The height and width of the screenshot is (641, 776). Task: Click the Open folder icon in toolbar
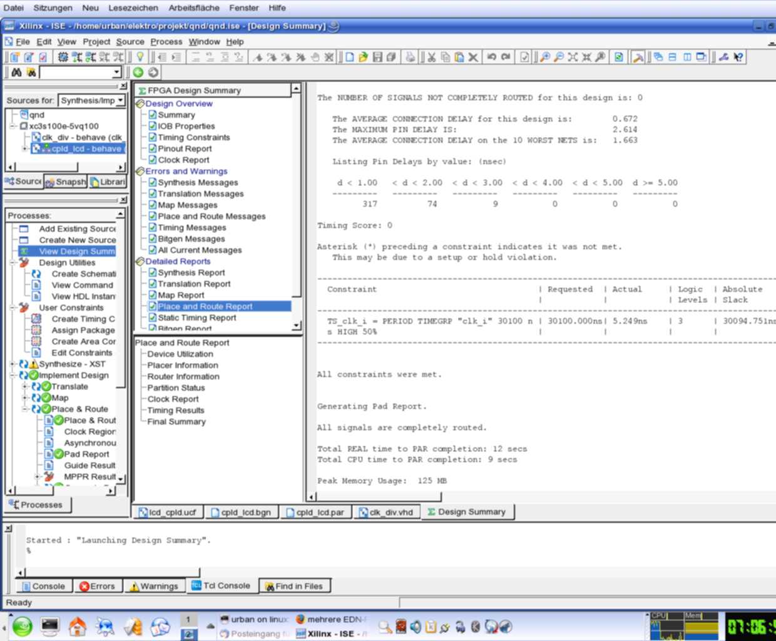click(363, 57)
